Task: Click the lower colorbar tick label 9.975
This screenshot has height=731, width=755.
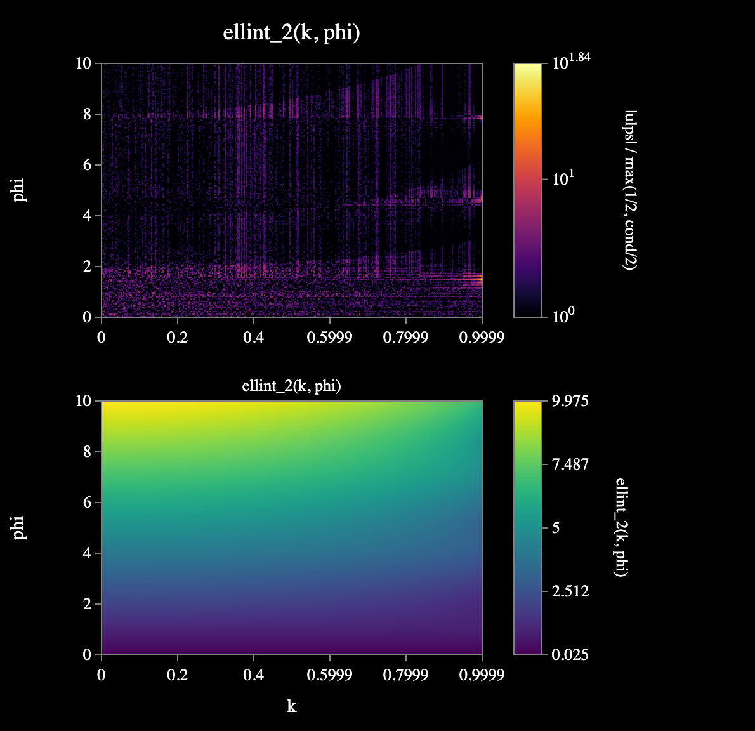Action: (570, 400)
